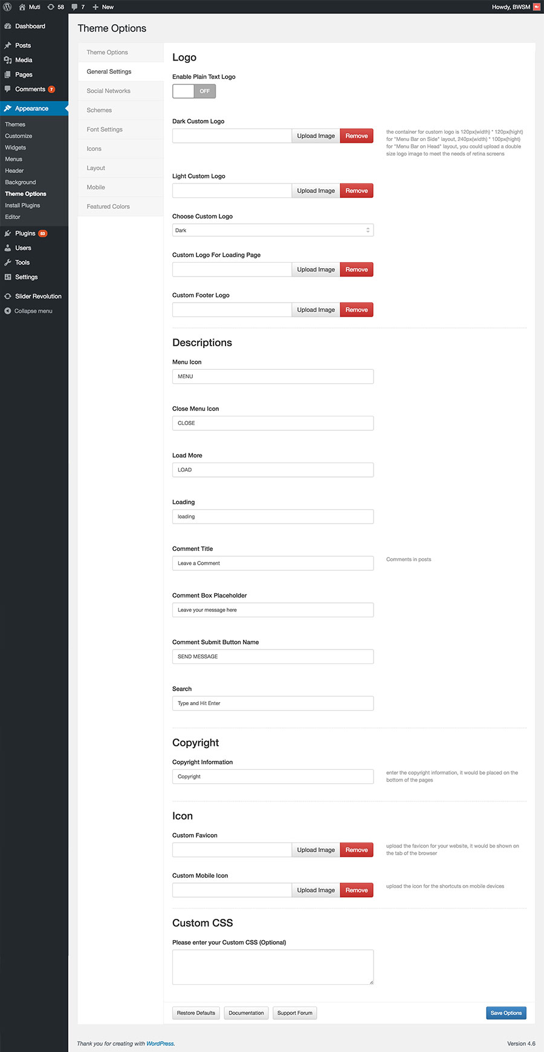Click into the Custom CSS textarea
Screen dimensions: 544x1052
point(273,967)
